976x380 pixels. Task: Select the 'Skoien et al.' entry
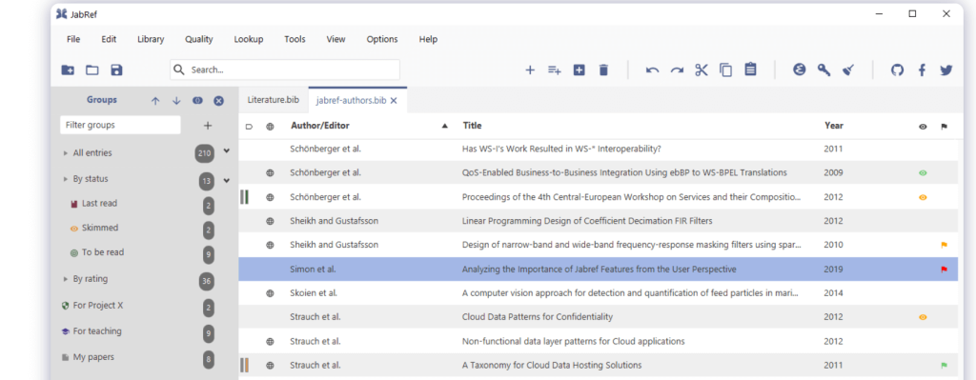[x=599, y=293]
